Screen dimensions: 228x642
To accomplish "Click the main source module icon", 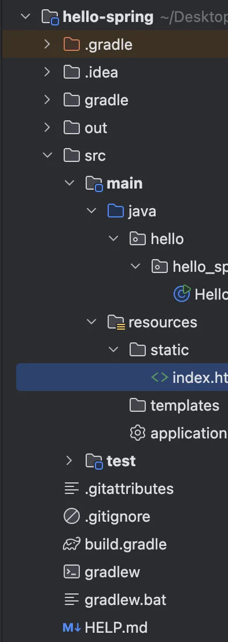I will coord(94,184).
